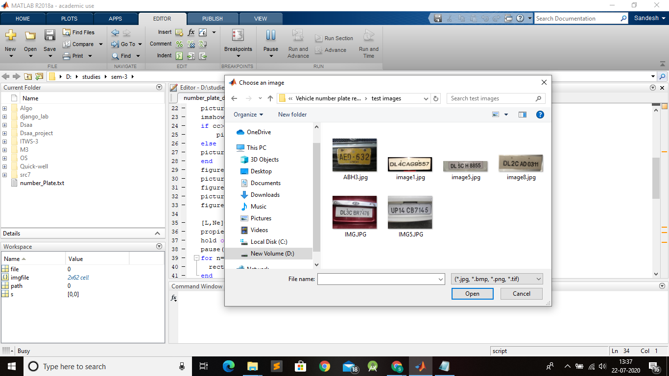669x376 pixels.
Task: Click the New file icon in MATLAB ribbon
Action: 10,35
